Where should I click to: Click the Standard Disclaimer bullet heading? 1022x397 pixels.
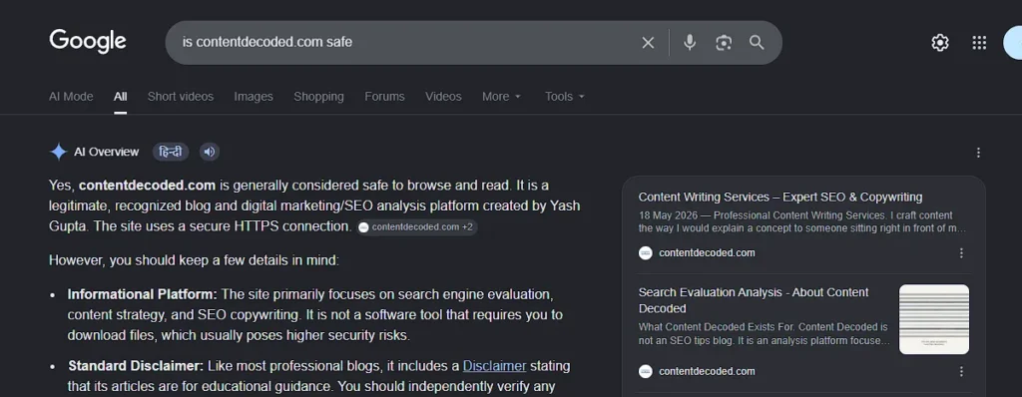(x=136, y=366)
